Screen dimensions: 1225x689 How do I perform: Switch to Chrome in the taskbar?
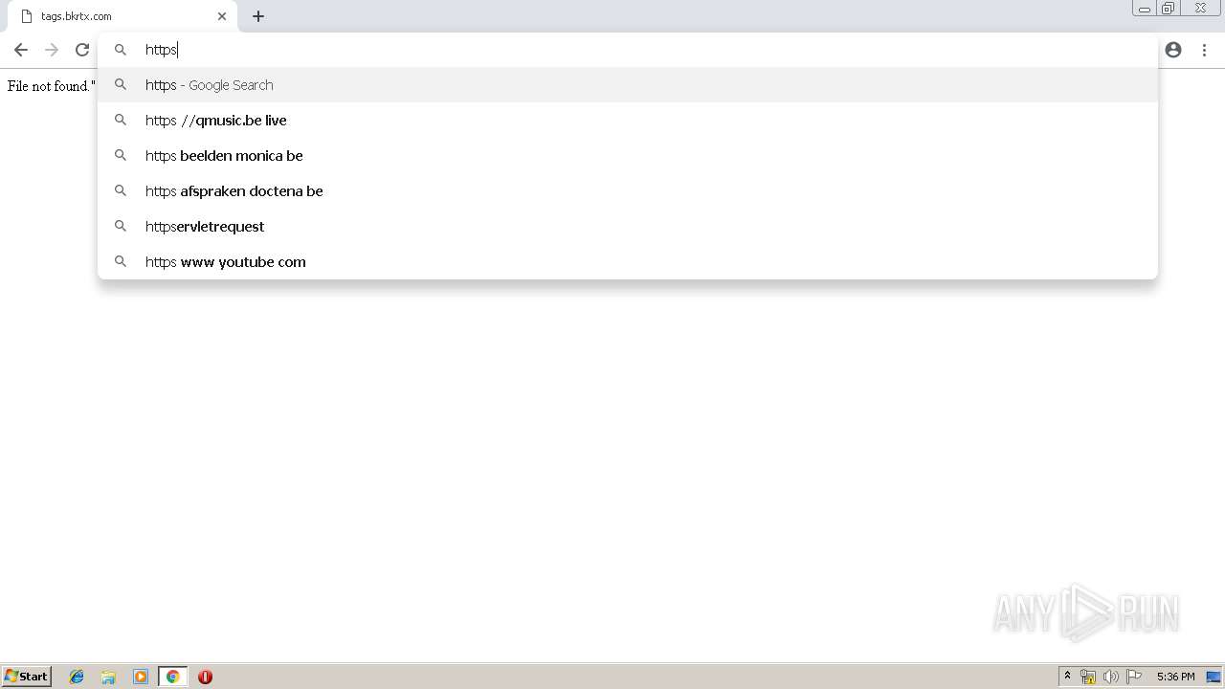(172, 677)
